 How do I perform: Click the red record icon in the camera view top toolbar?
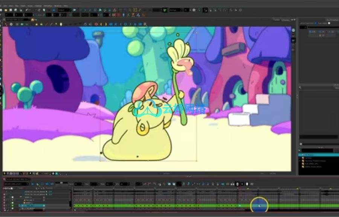pos(96,24)
